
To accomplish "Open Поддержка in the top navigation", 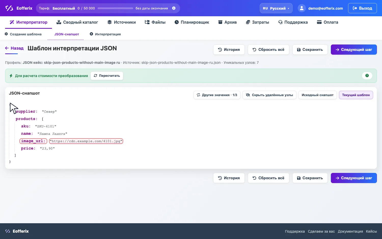I will click(x=293, y=22).
